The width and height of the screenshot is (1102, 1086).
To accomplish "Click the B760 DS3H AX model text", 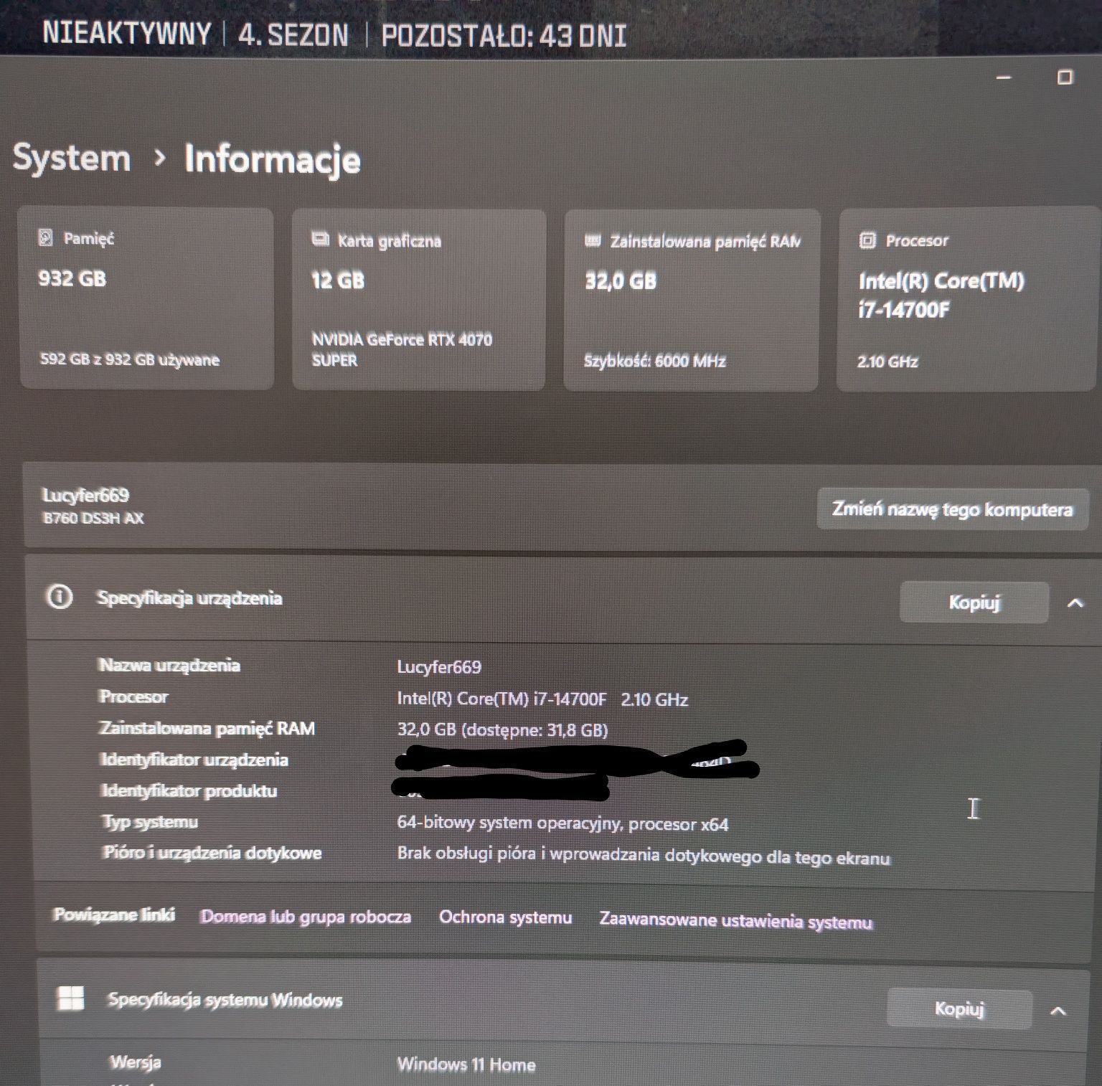I will pyautogui.click(x=93, y=518).
